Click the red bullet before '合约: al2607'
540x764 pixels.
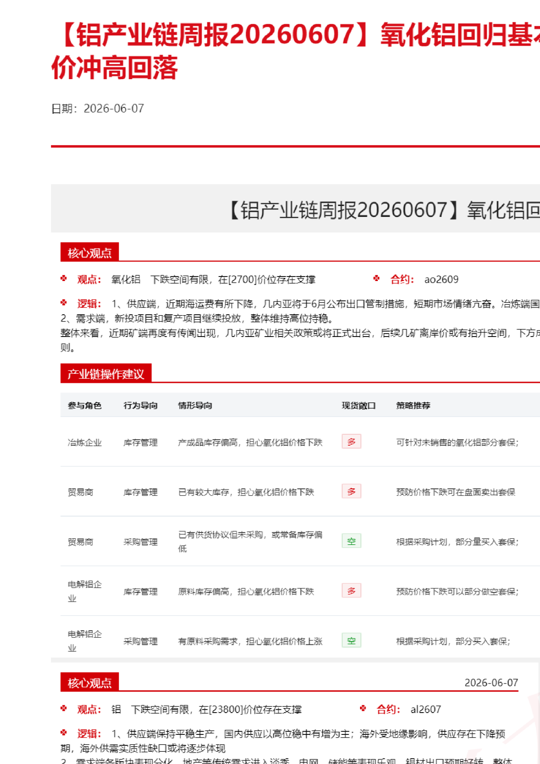[363, 708]
